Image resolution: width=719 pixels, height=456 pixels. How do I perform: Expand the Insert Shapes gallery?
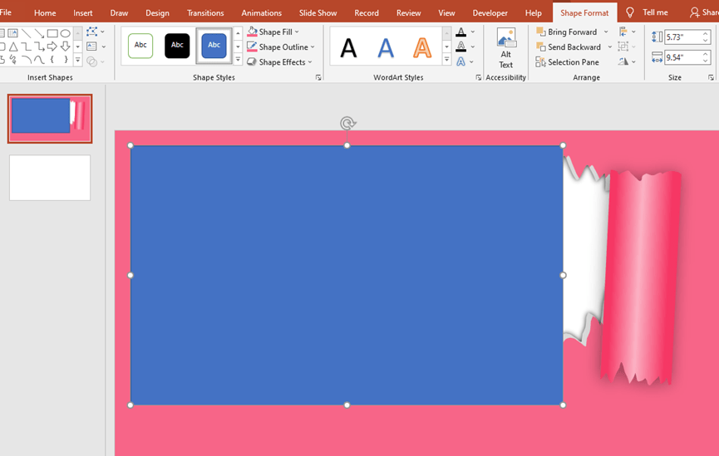77,60
